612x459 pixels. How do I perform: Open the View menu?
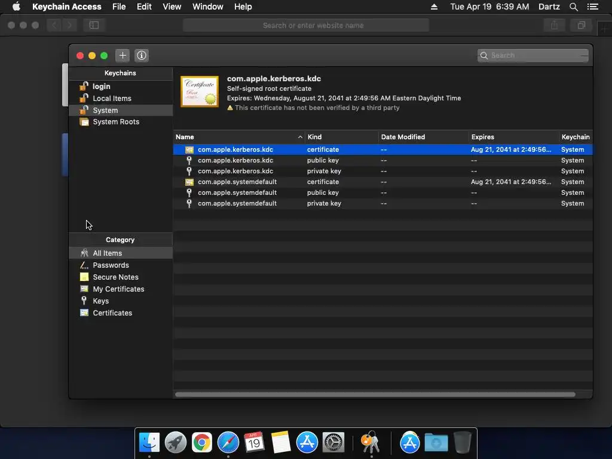tap(172, 7)
